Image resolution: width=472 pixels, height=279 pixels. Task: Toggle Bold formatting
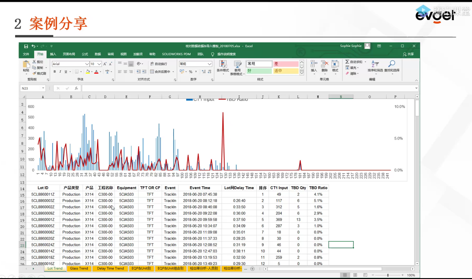pos(55,72)
